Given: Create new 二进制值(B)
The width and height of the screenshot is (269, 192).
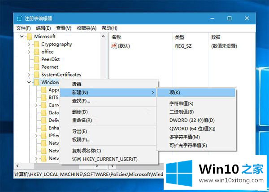Looking at the screenshot, I should [196, 112].
